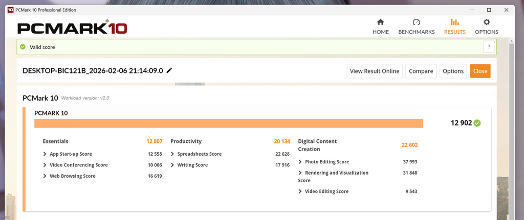Click the Compare button
Viewport: 524px width, 220px height.
[421, 71]
